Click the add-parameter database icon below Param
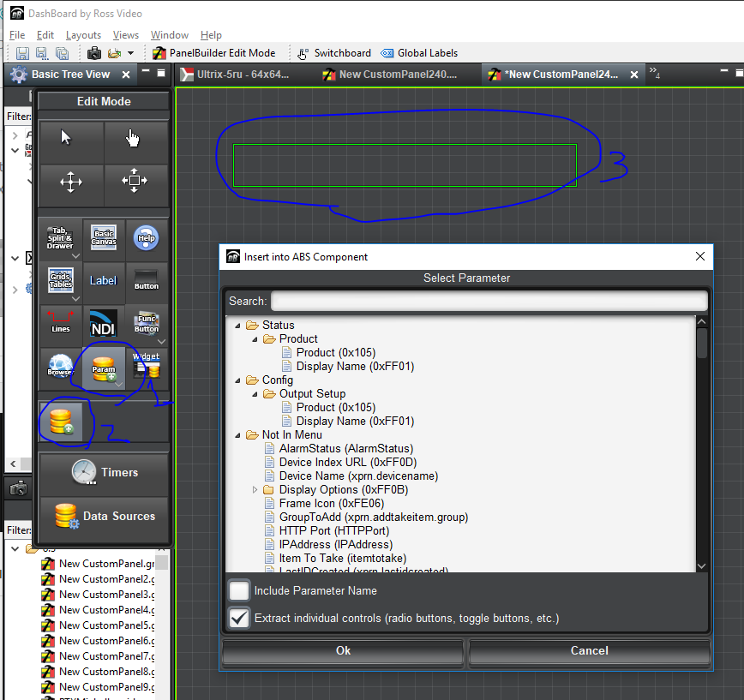Image resolution: width=744 pixels, height=700 pixels. 61,422
